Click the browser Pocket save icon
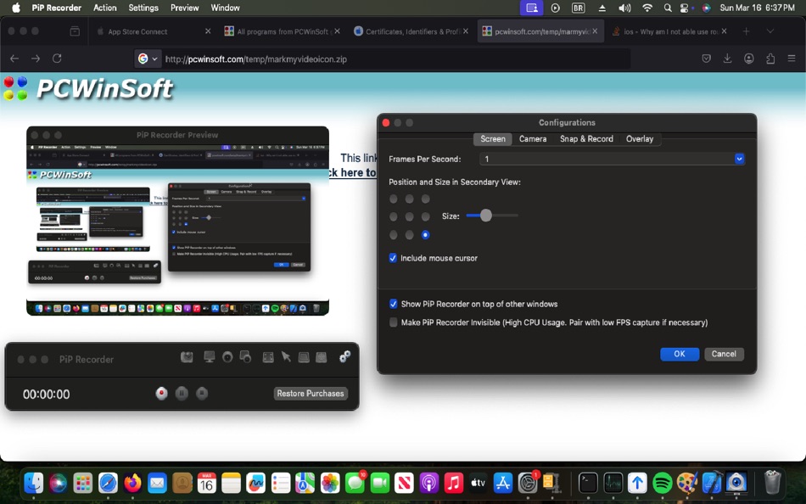This screenshot has width=806, height=504. [706, 59]
